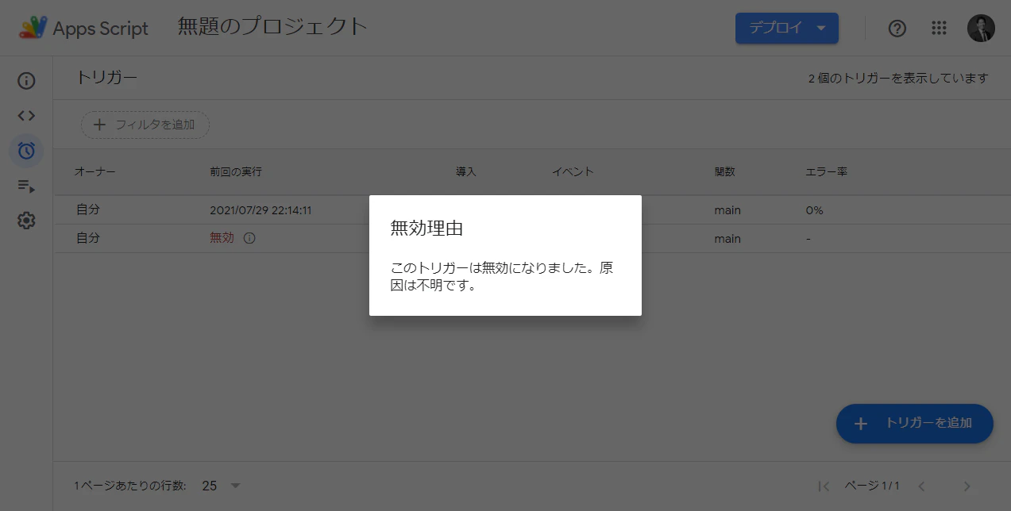Click the info icon beside 無効
1011x511 pixels.
[x=249, y=238]
